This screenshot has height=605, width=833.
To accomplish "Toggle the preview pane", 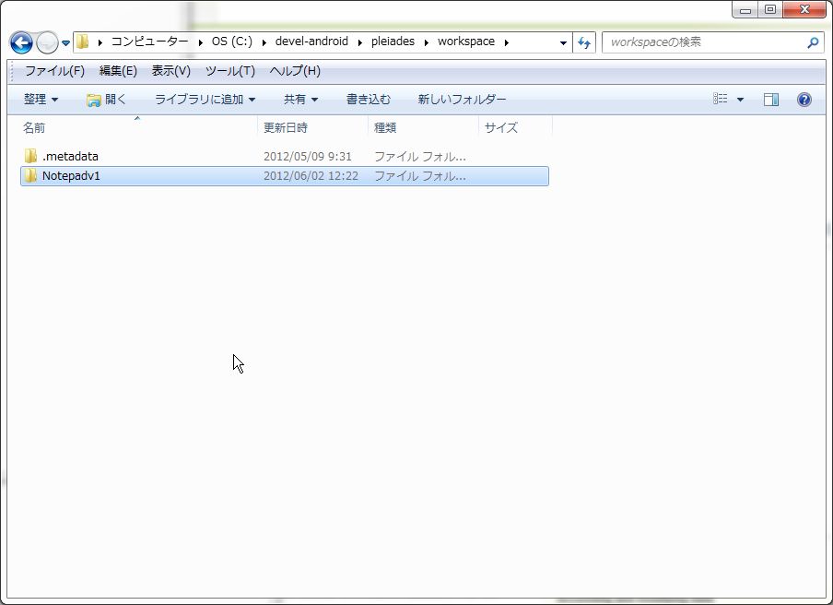I will (x=770, y=99).
